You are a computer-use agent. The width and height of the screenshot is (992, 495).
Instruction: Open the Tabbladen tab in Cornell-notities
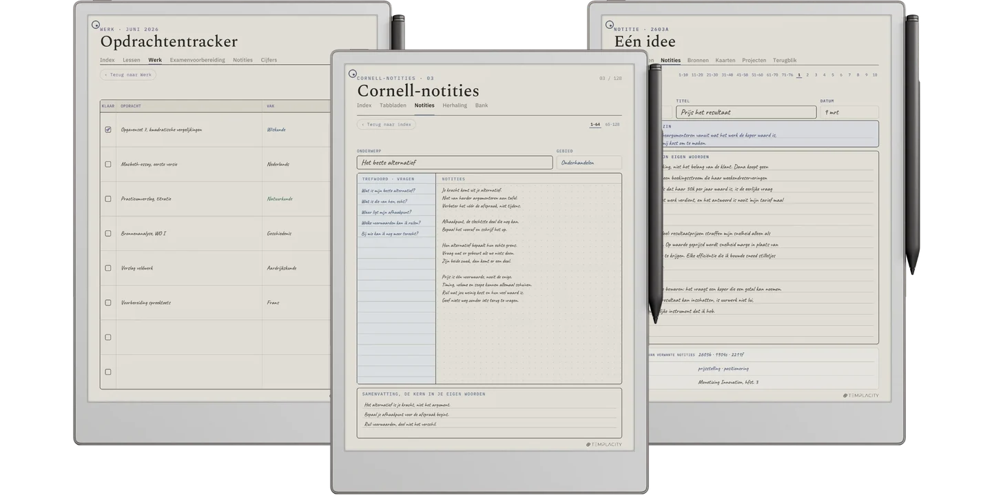tap(393, 105)
